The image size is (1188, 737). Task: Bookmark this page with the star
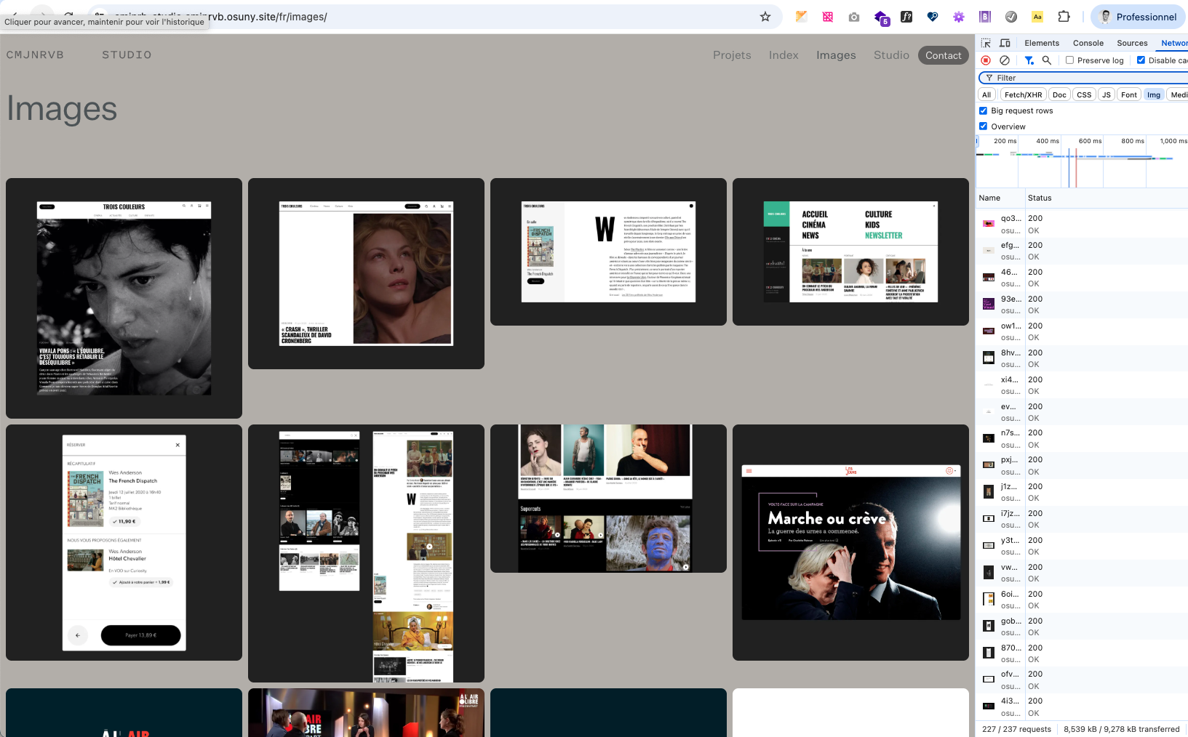point(765,17)
